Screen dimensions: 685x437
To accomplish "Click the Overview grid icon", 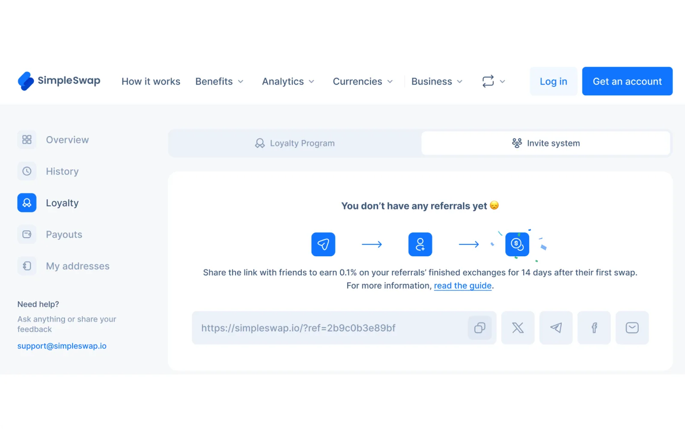I will coord(27,140).
